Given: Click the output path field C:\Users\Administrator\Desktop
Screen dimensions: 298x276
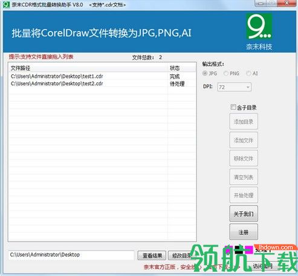Looking at the screenshot, I should point(71,255).
